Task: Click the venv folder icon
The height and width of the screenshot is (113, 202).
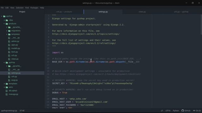Action: click(7, 87)
